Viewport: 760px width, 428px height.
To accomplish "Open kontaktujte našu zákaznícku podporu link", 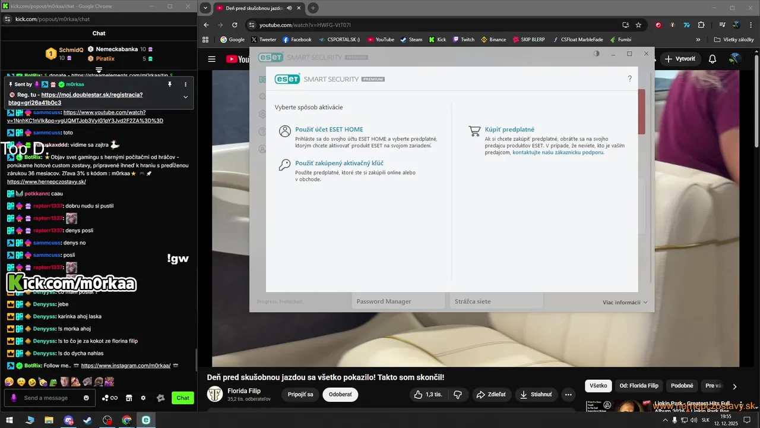I will pyautogui.click(x=558, y=152).
